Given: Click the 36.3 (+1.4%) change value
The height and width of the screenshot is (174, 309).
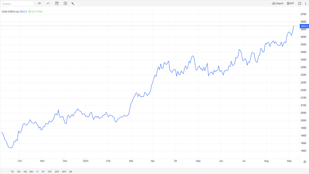Looking at the screenshot, I should (35, 12).
